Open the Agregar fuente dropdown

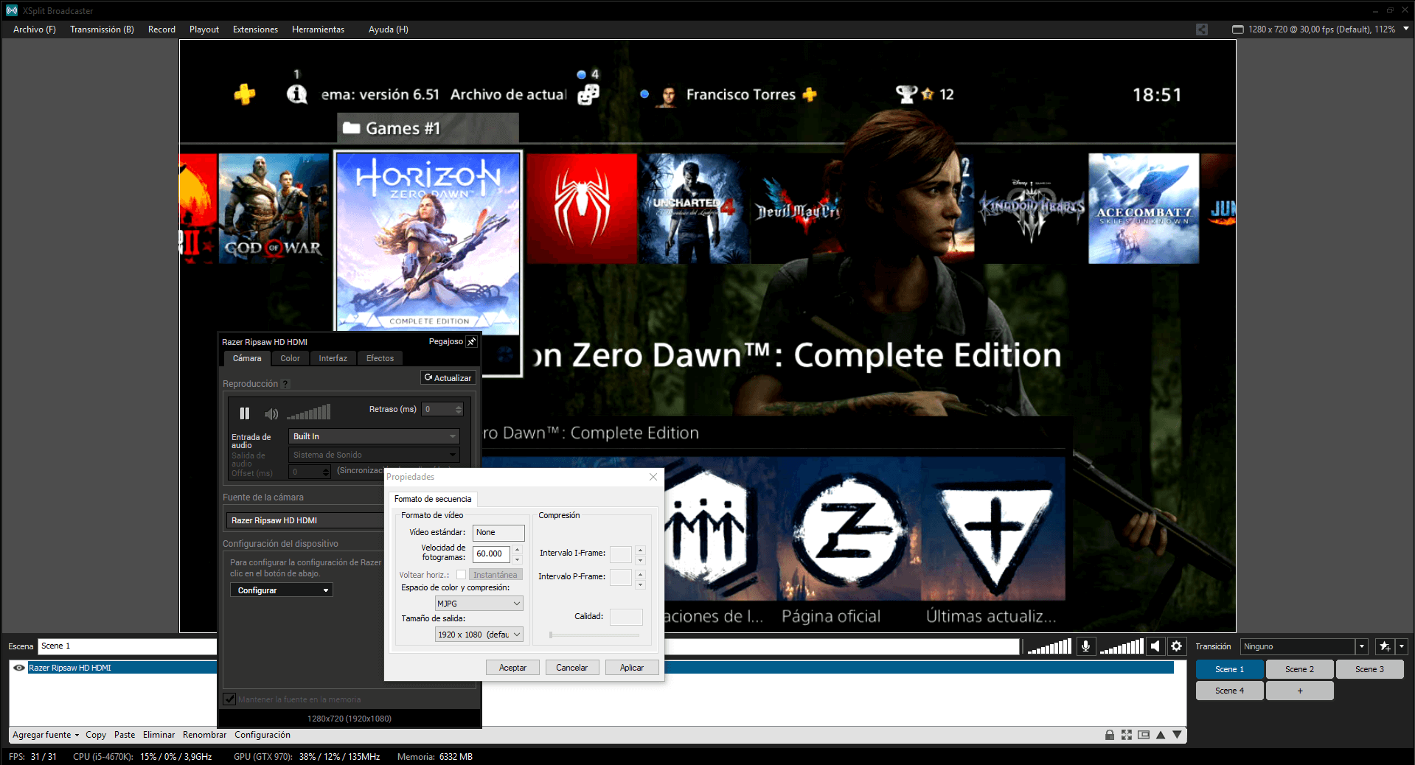pos(46,735)
